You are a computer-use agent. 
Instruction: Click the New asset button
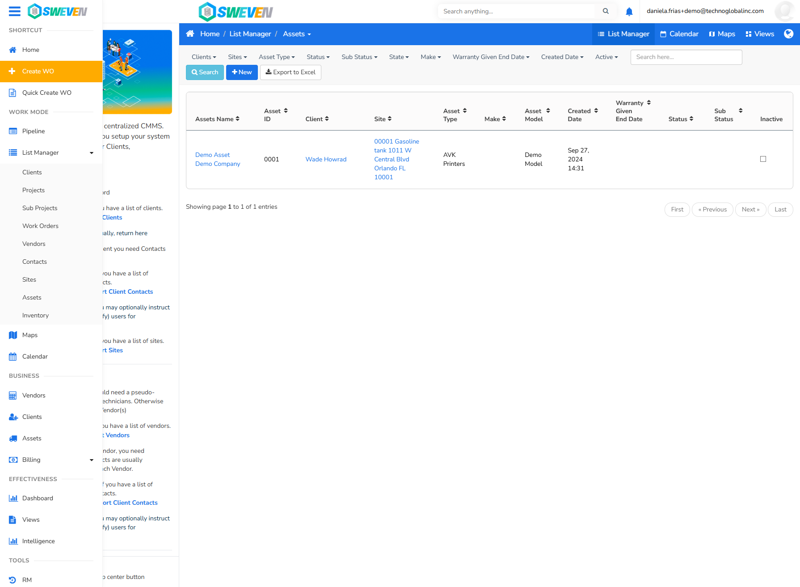coord(242,72)
